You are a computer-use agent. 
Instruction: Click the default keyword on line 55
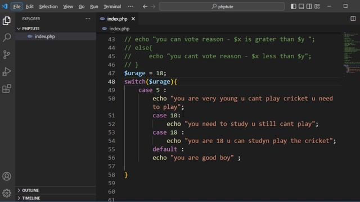[165, 149]
